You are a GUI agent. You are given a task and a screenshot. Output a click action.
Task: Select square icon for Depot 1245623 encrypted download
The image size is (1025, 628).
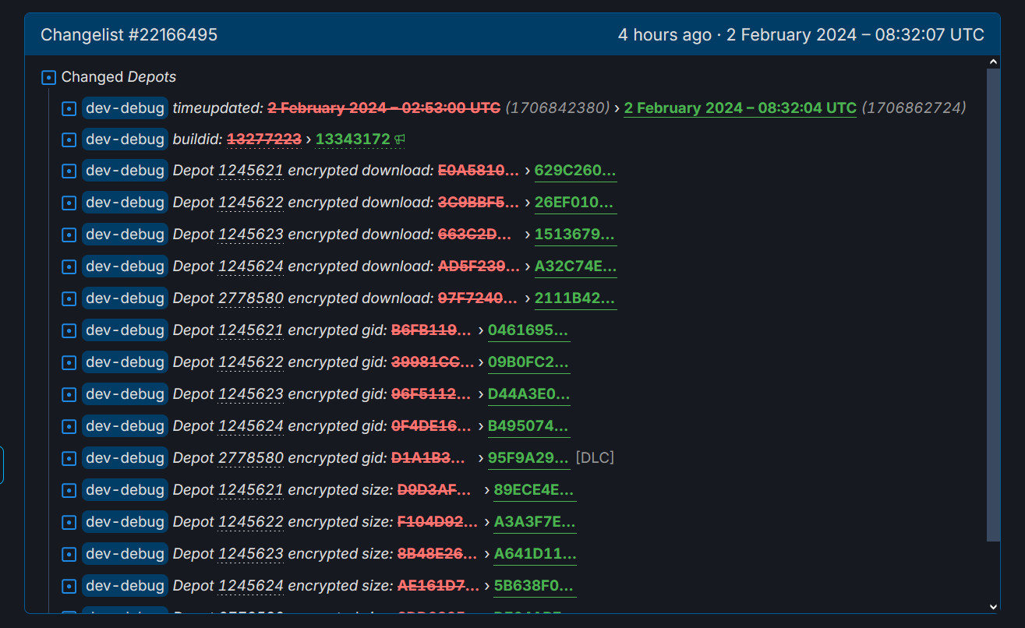point(69,235)
